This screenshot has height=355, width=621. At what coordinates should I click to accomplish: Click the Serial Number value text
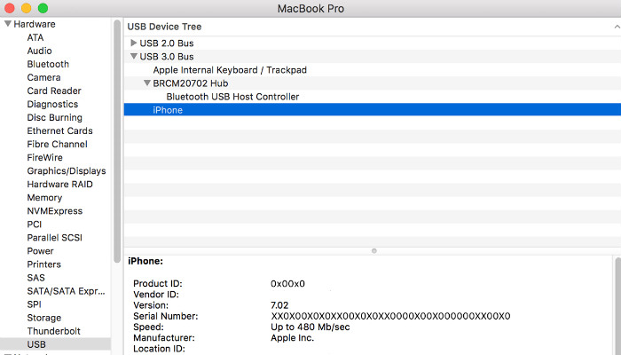click(x=390, y=316)
